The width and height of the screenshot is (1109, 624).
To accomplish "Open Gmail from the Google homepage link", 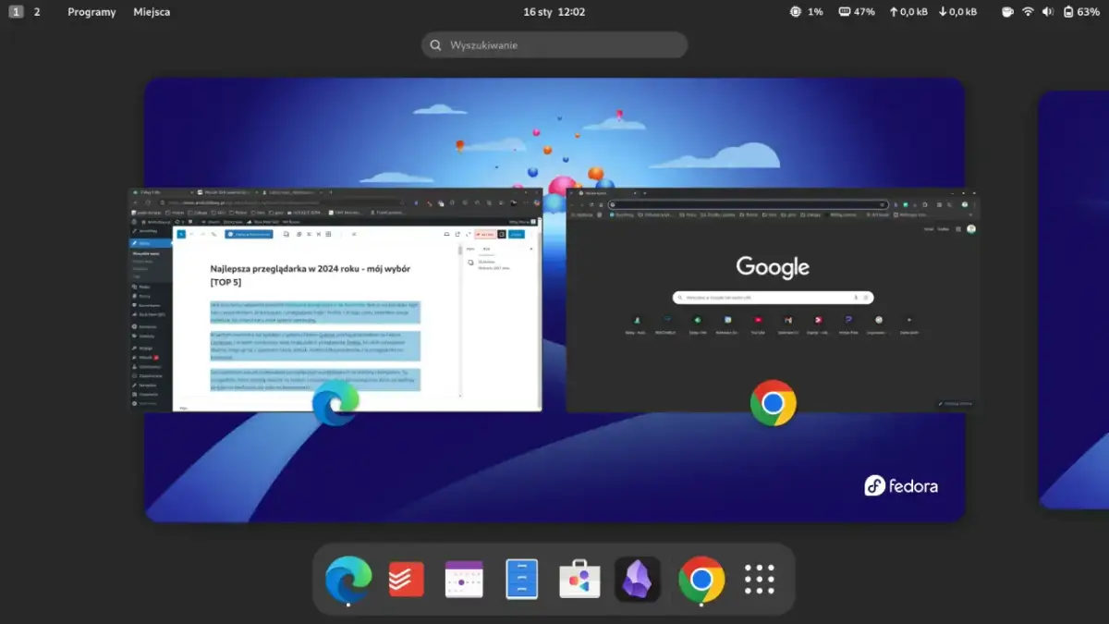I will point(929,228).
